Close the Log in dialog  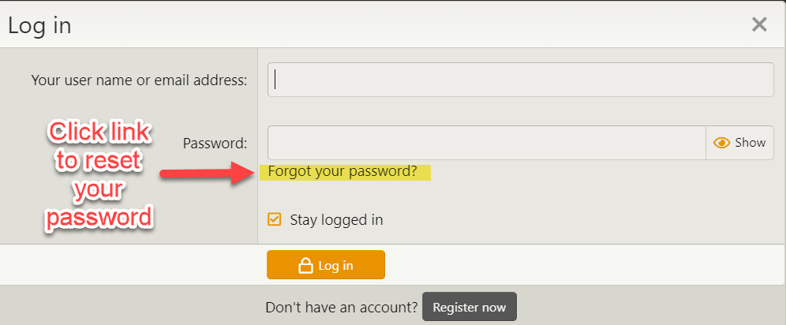coord(759,24)
